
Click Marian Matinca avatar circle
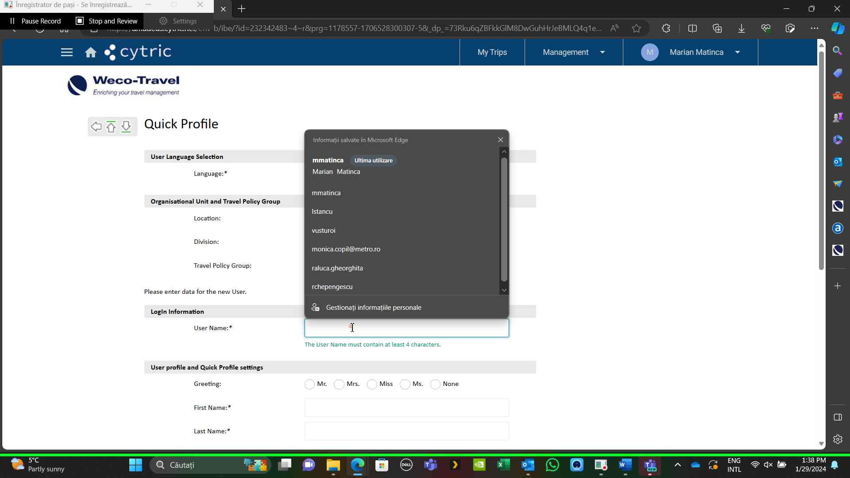pos(649,52)
